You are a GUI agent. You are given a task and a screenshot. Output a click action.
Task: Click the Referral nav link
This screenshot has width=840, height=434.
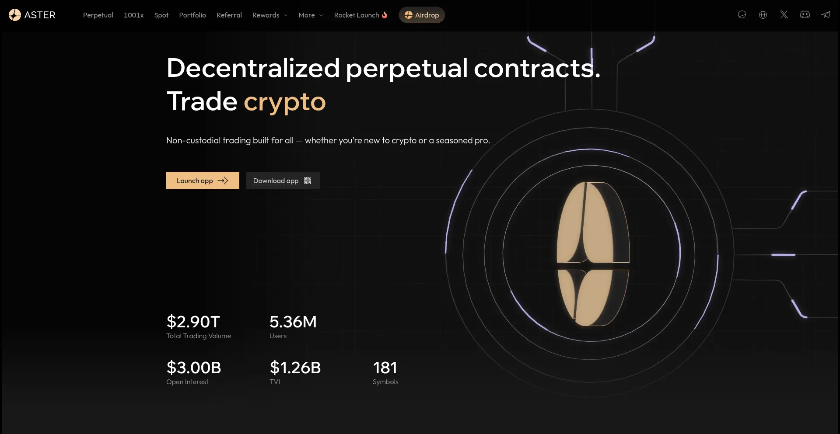tap(229, 15)
